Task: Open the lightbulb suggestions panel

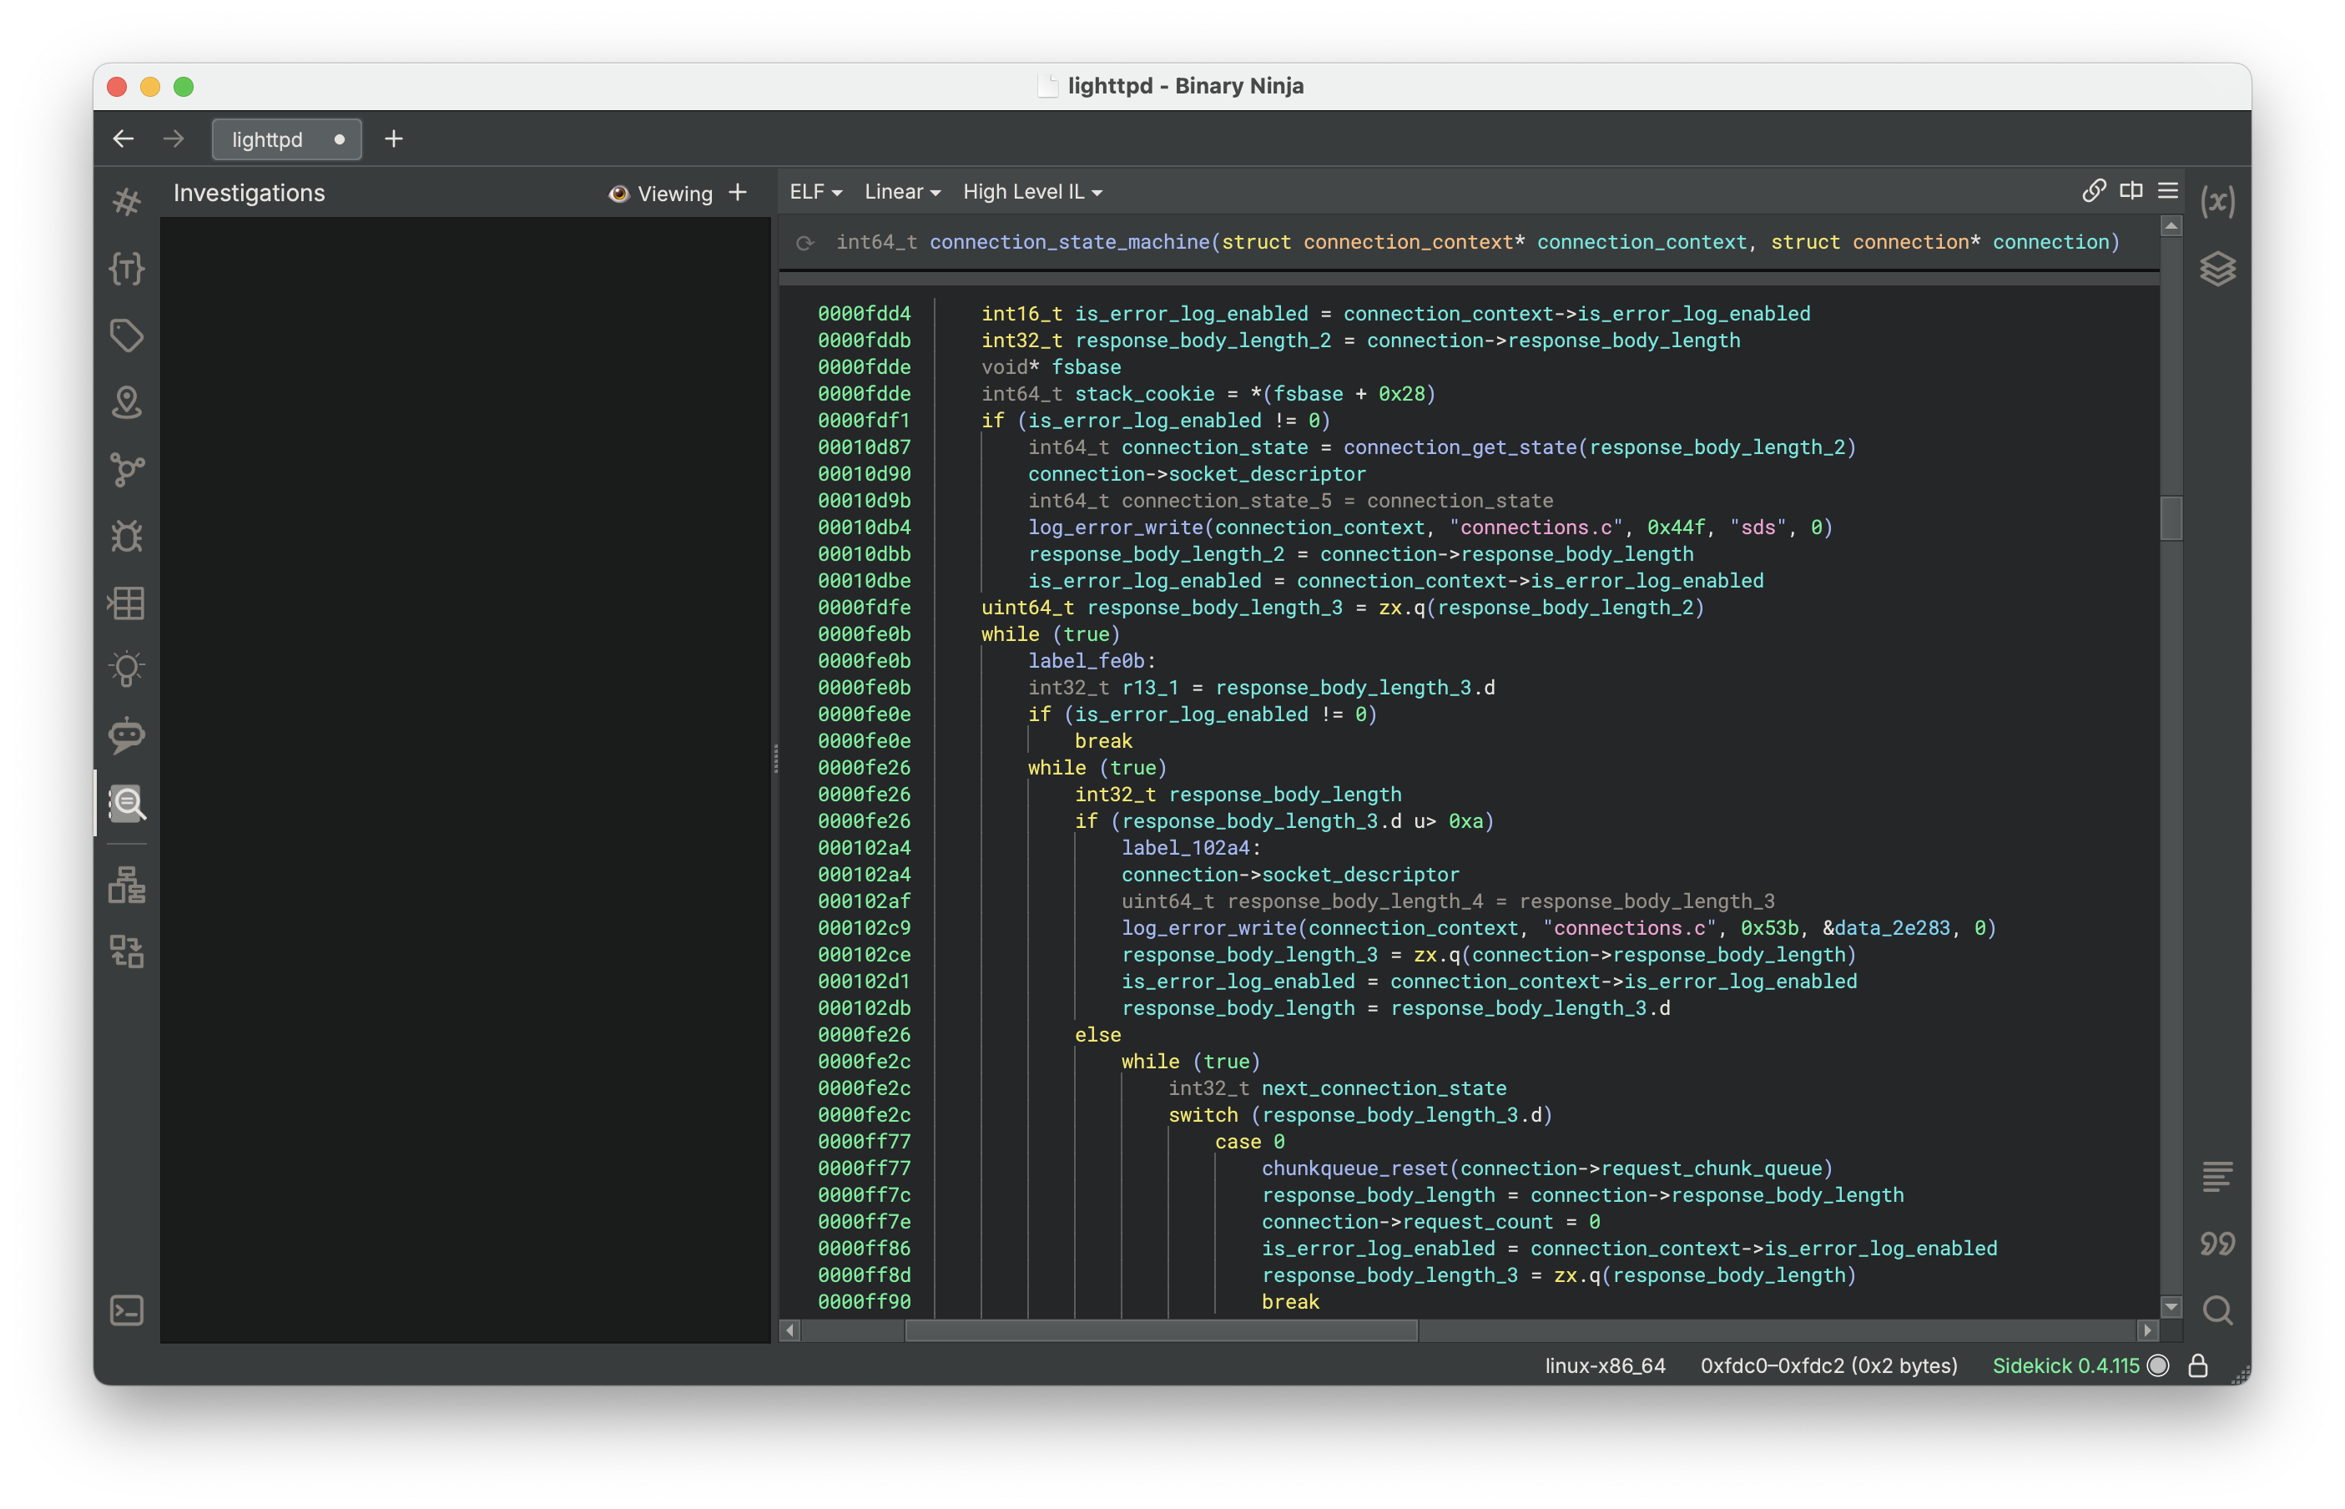Action: tap(126, 669)
